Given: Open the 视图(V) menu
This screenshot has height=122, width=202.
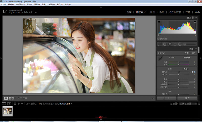Looking at the screenshot, I should (52, 4).
